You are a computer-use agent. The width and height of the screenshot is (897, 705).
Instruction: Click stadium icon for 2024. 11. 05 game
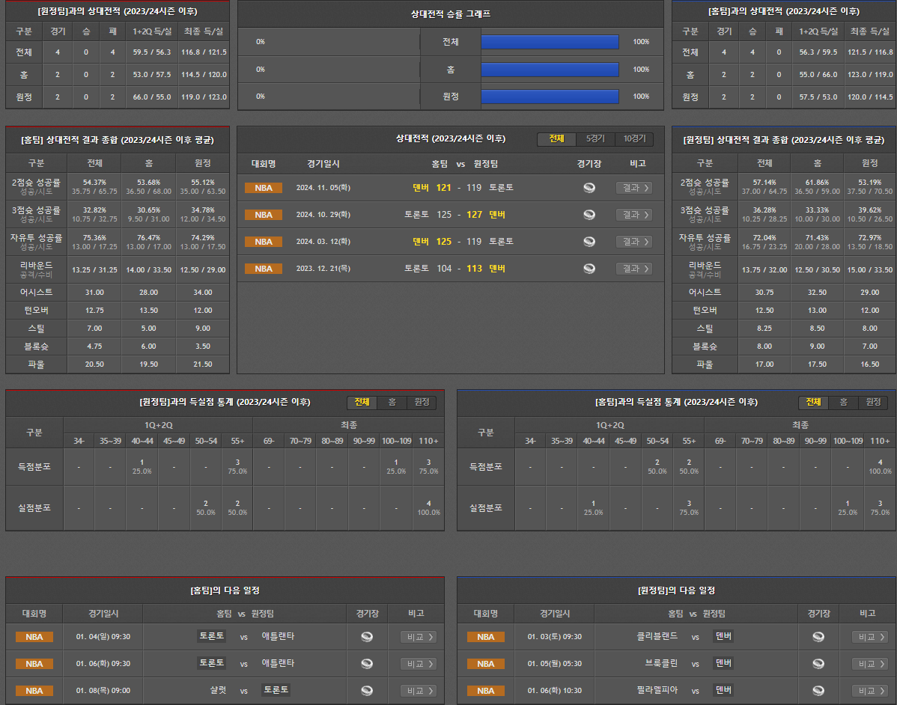[x=589, y=188]
